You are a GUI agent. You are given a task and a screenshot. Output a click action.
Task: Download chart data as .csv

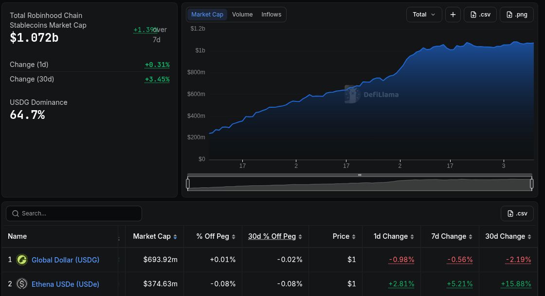click(480, 15)
